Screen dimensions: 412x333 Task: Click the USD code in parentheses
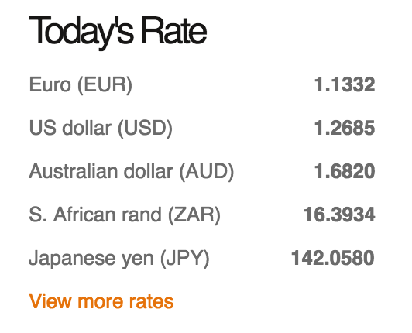pos(145,128)
